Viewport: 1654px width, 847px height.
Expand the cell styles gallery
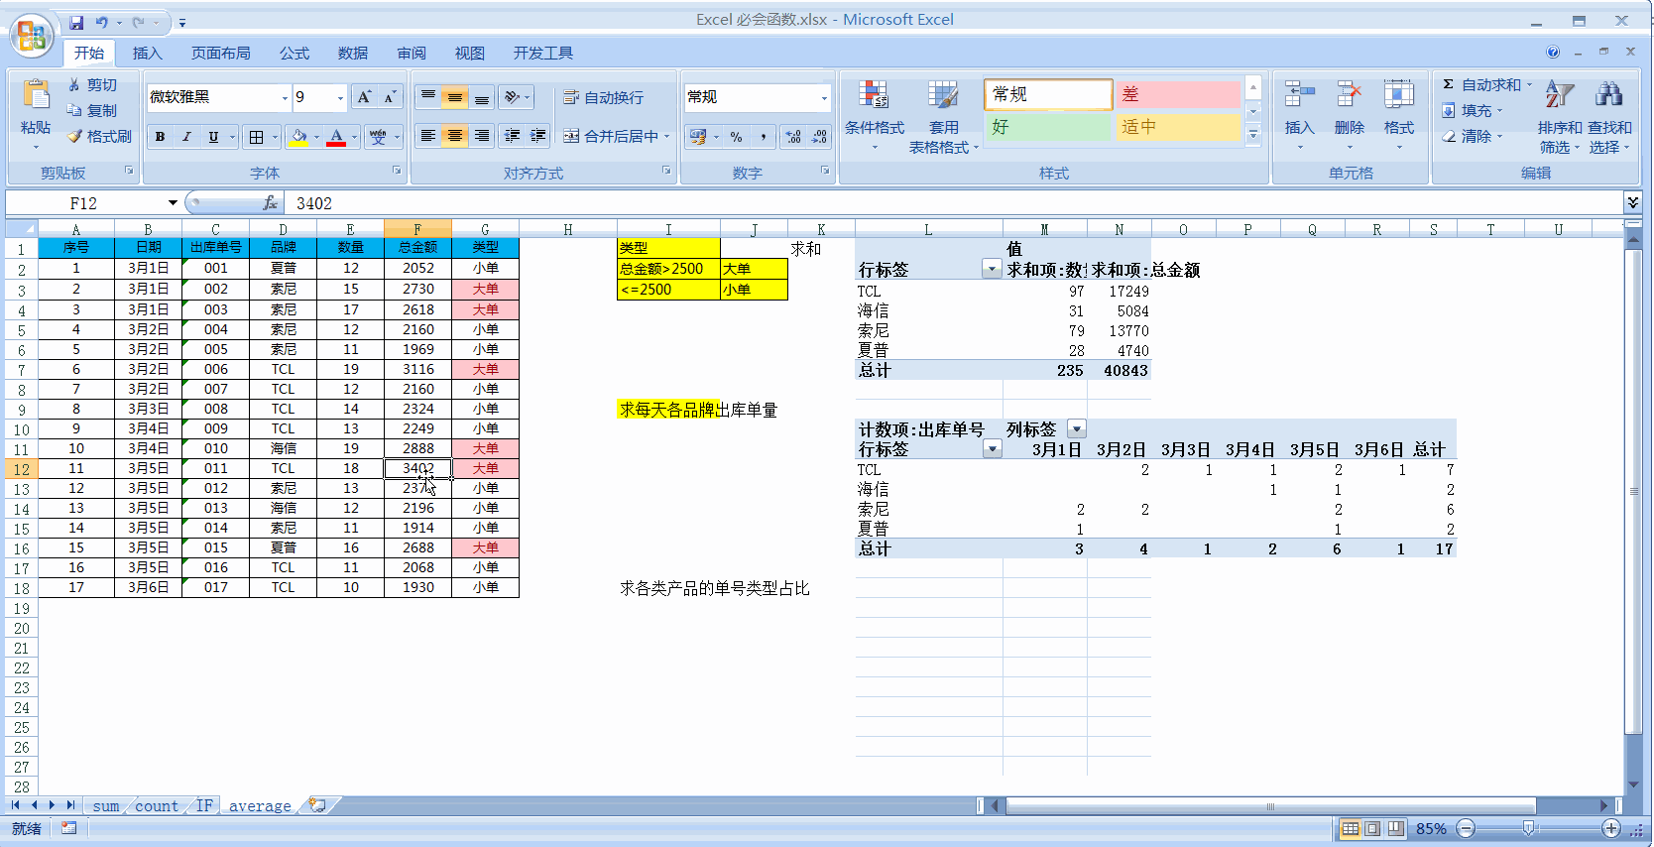tap(1253, 136)
